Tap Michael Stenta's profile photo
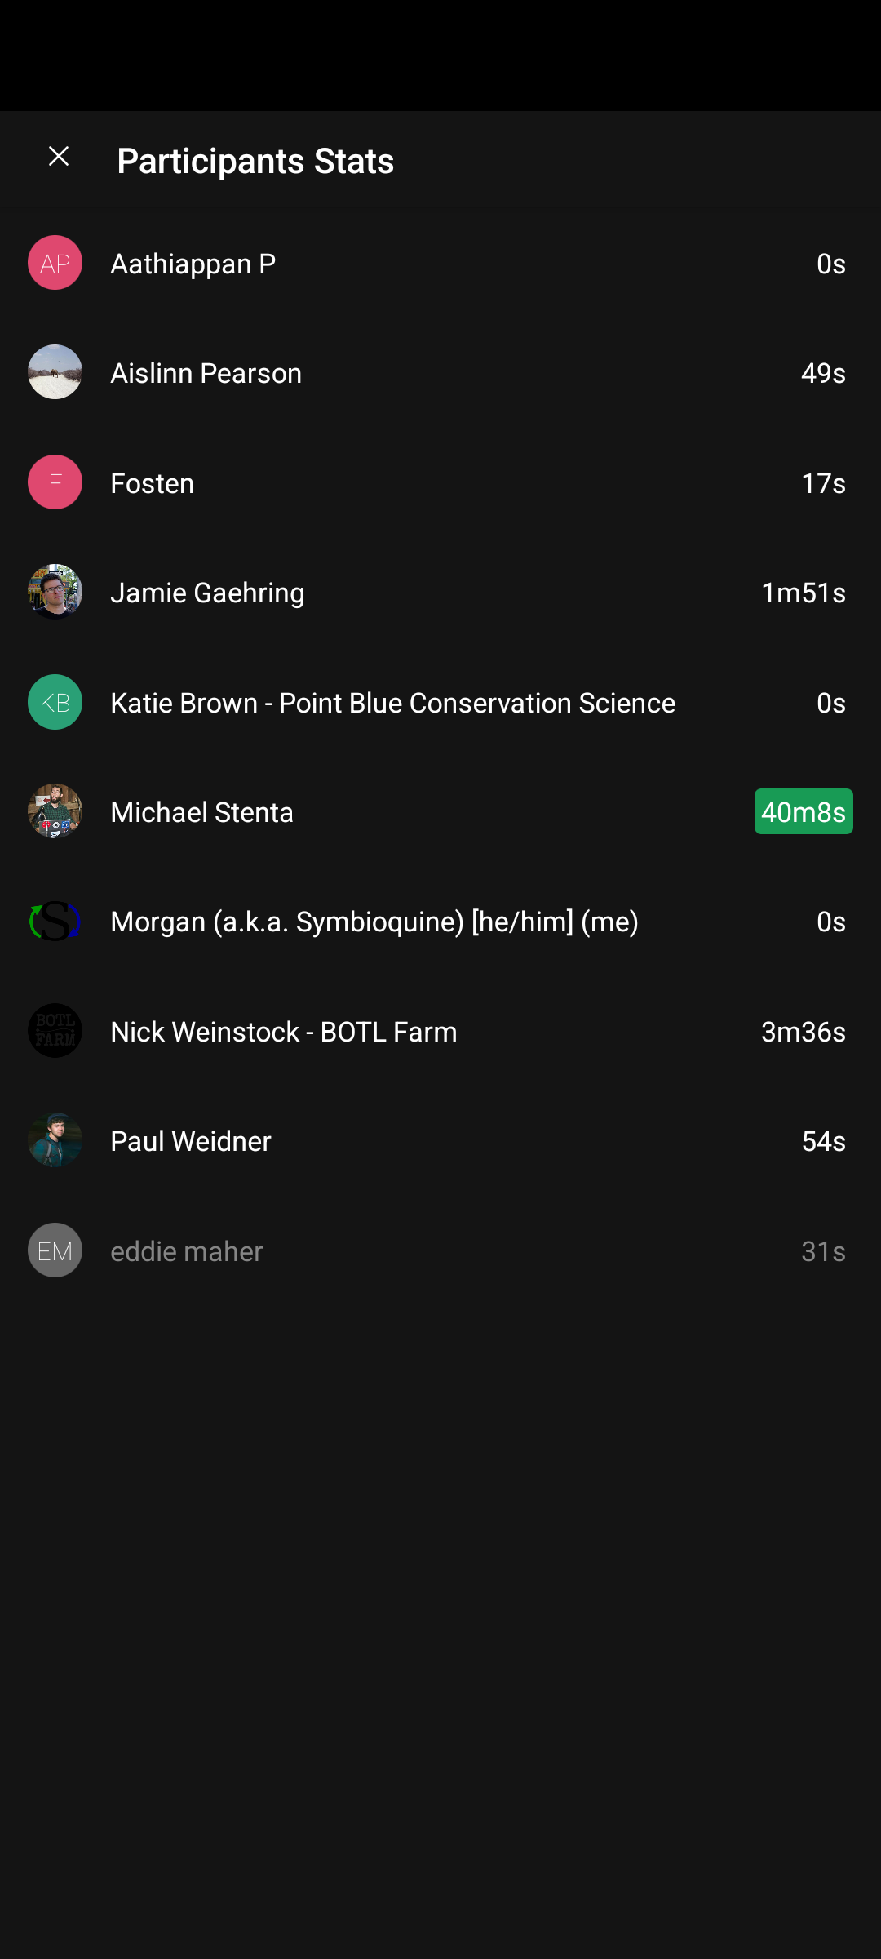 click(x=55, y=811)
